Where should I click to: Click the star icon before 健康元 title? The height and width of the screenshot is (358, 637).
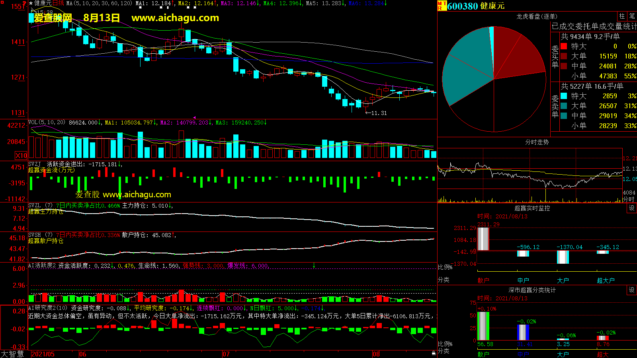click(x=31, y=3)
